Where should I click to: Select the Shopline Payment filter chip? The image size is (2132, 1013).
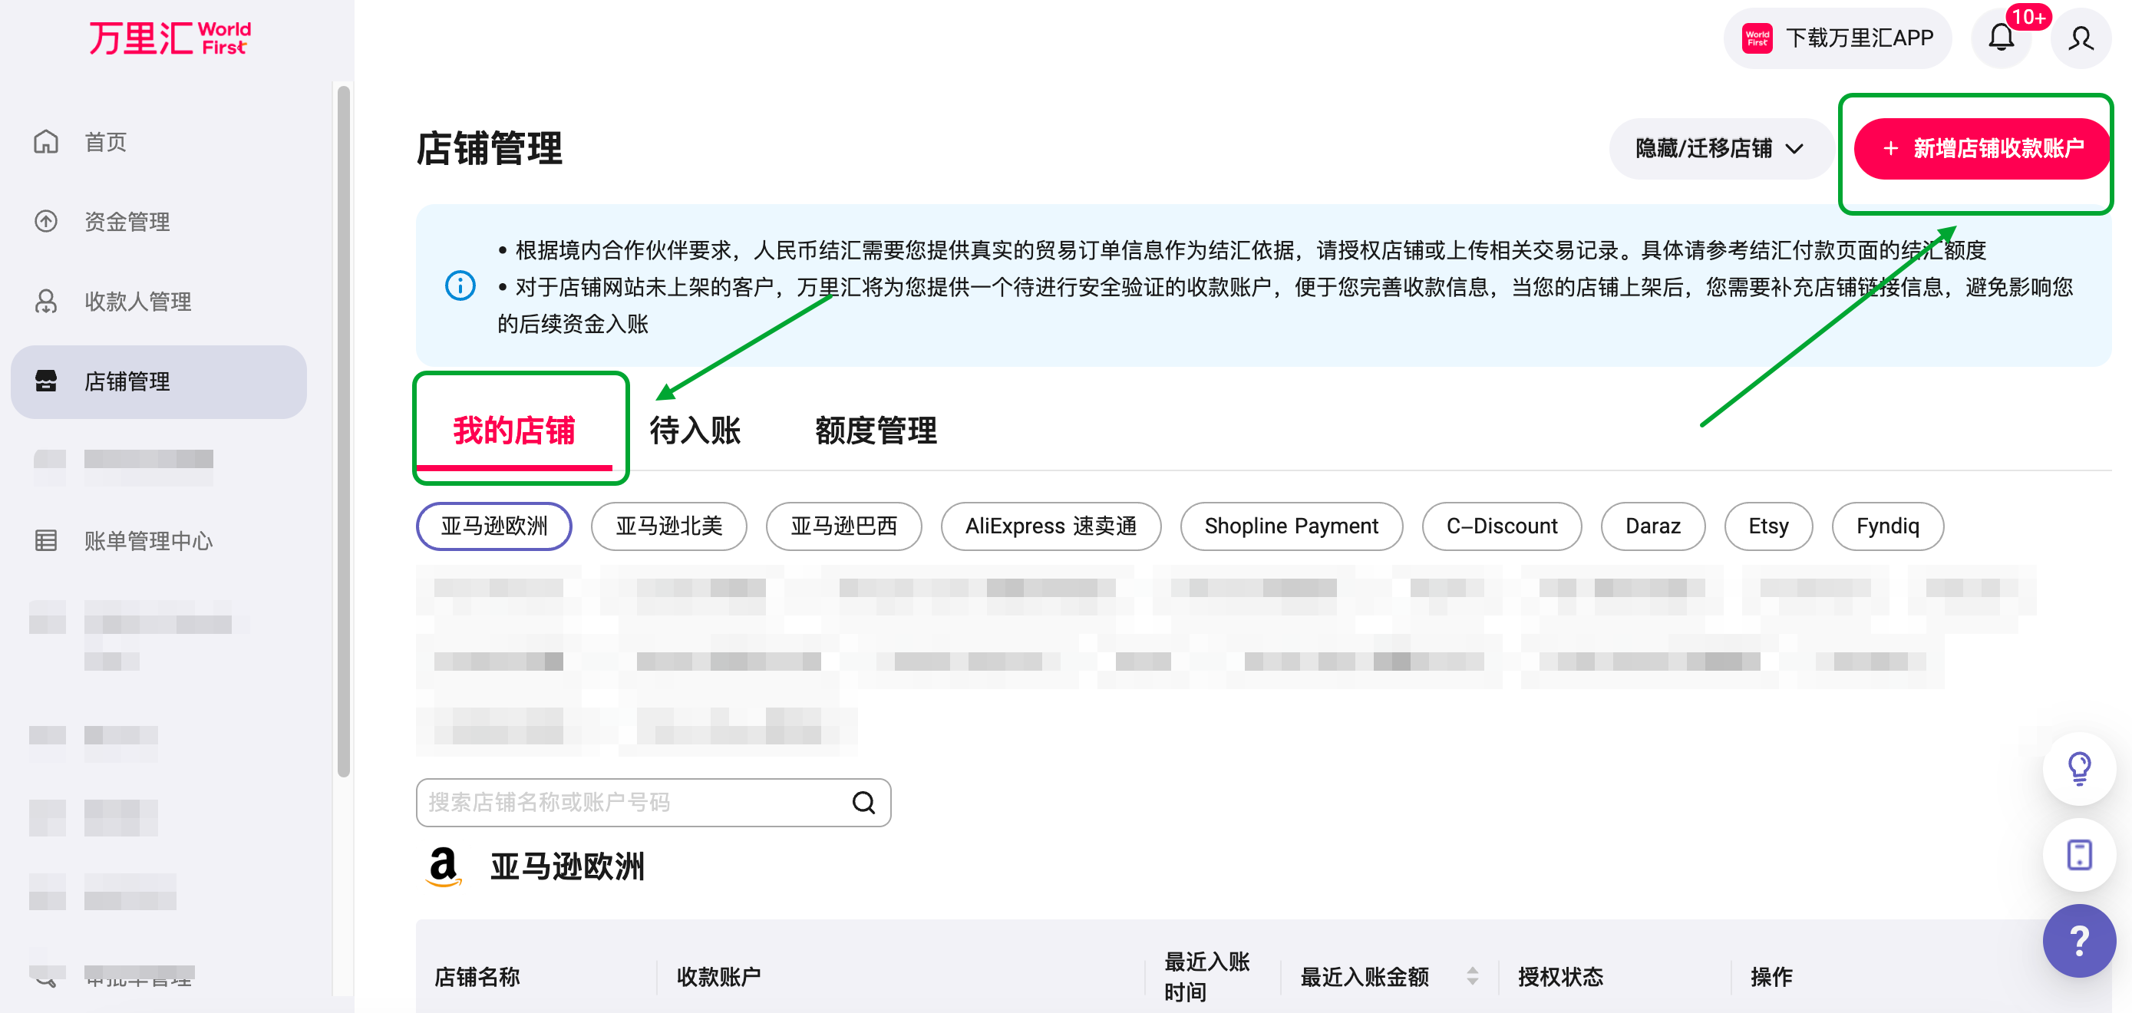1290,526
